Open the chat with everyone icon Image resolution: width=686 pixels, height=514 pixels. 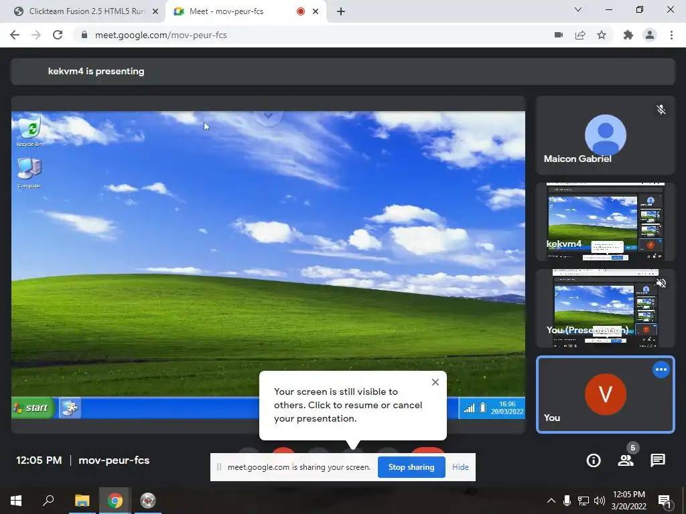pos(658,460)
